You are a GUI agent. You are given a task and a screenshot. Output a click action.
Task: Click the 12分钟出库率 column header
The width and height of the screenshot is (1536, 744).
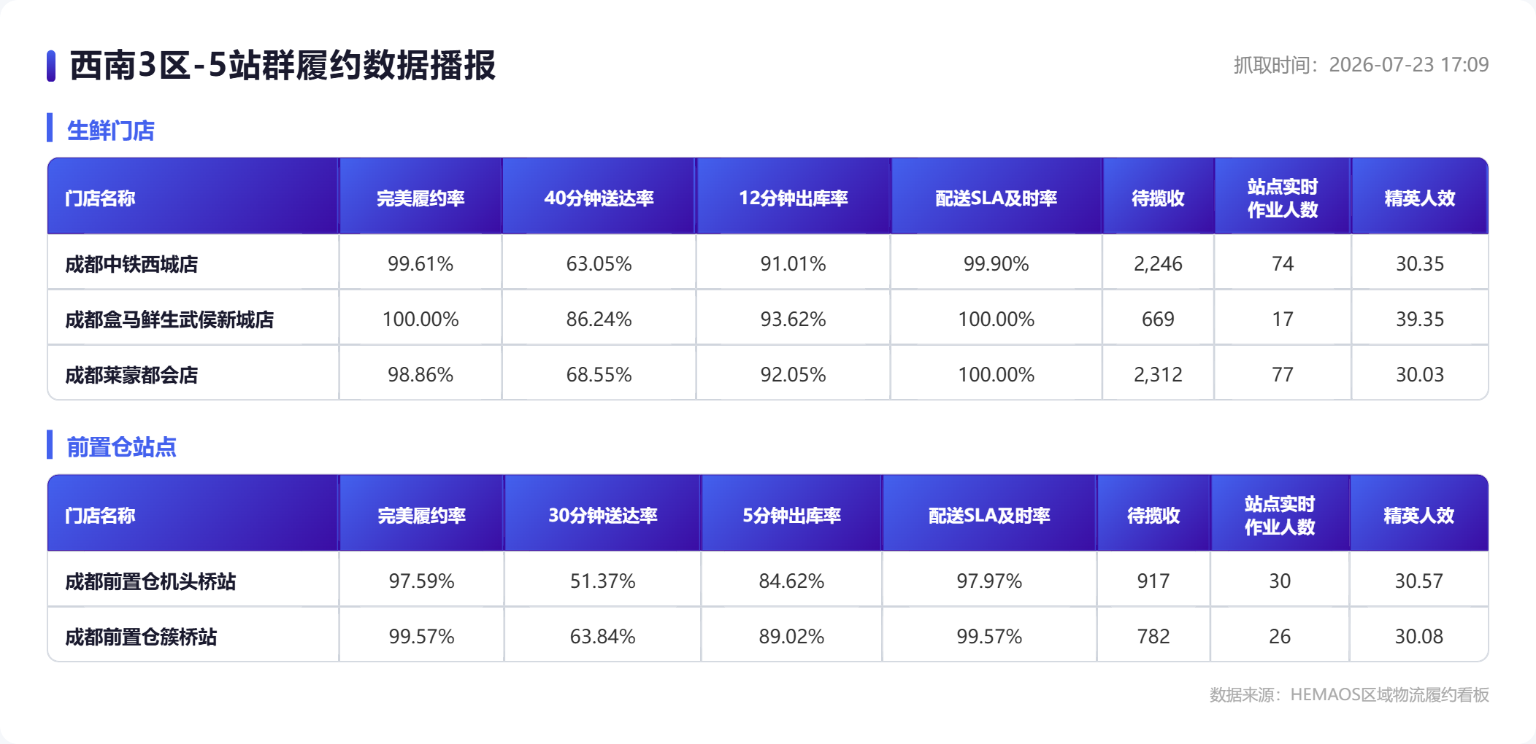pyautogui.click(x=793, y=198)
